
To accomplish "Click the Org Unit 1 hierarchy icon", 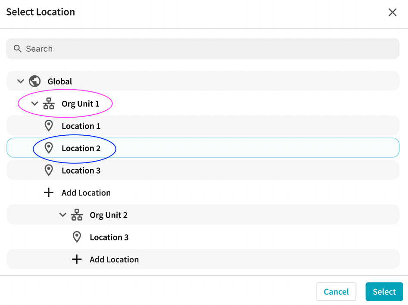I will [x=49, y=104].
